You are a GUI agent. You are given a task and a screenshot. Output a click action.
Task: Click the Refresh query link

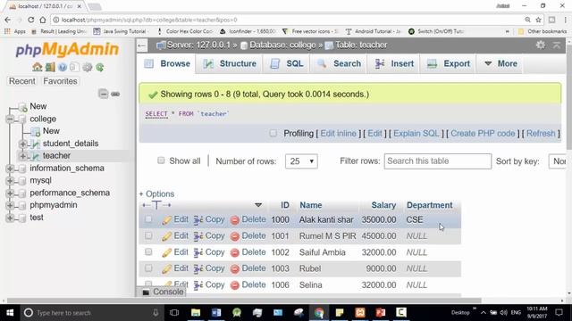tap(541, 133)
